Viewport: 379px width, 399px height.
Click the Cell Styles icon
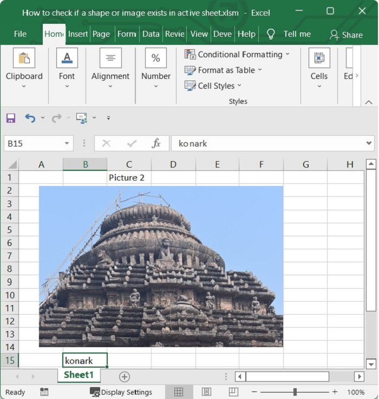click(190, 86)
